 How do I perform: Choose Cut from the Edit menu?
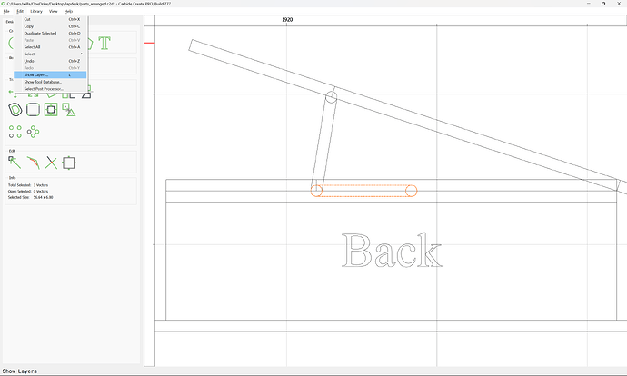click(x=50, y=19)
